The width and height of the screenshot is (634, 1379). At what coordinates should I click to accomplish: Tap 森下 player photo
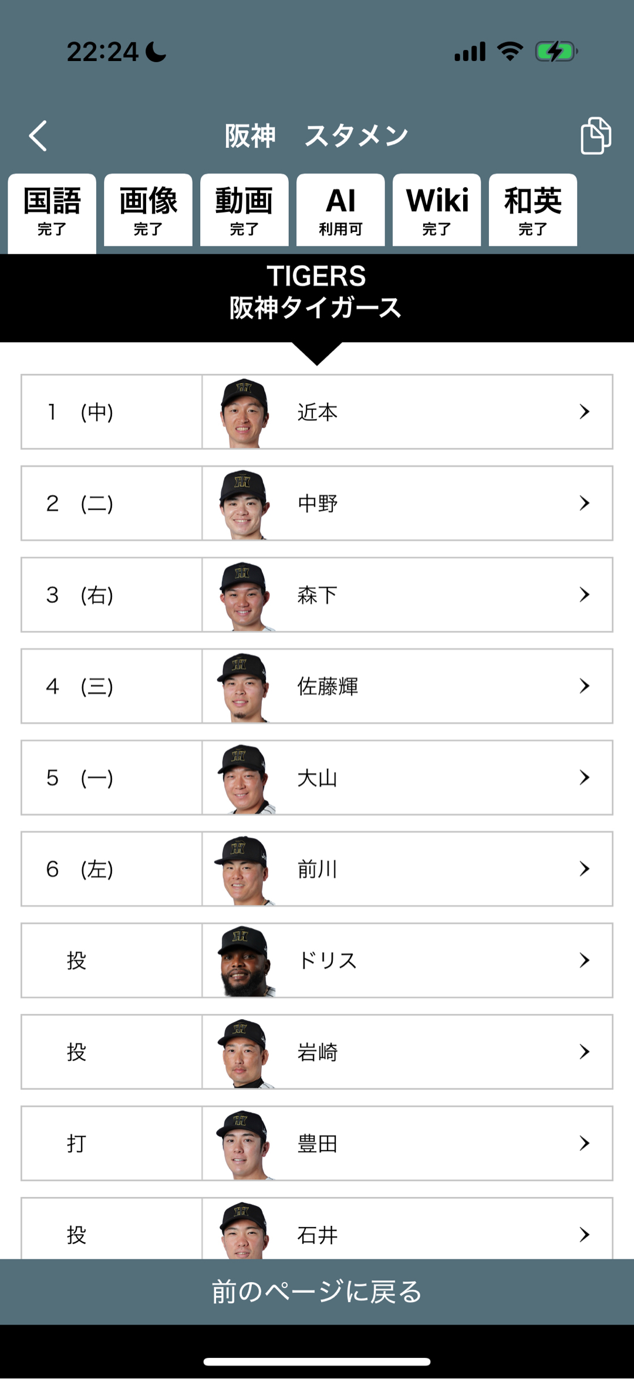tap(244, 595)
